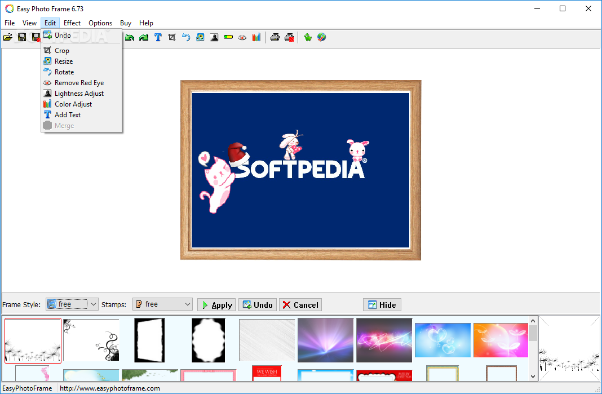Click the selected frame preview on the right
Image resolution: width=602 pixels, height=394 pixels.
point(569,348)
